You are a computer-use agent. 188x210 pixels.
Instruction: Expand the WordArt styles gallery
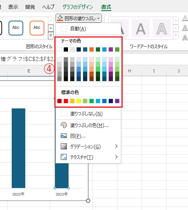(176, 36)
